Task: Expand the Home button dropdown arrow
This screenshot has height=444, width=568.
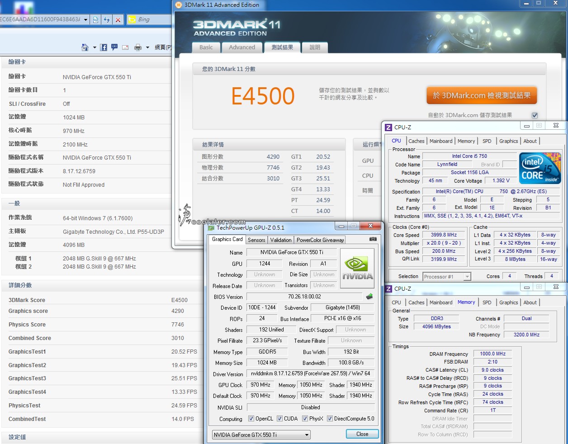Action: [x=95, y=47]
